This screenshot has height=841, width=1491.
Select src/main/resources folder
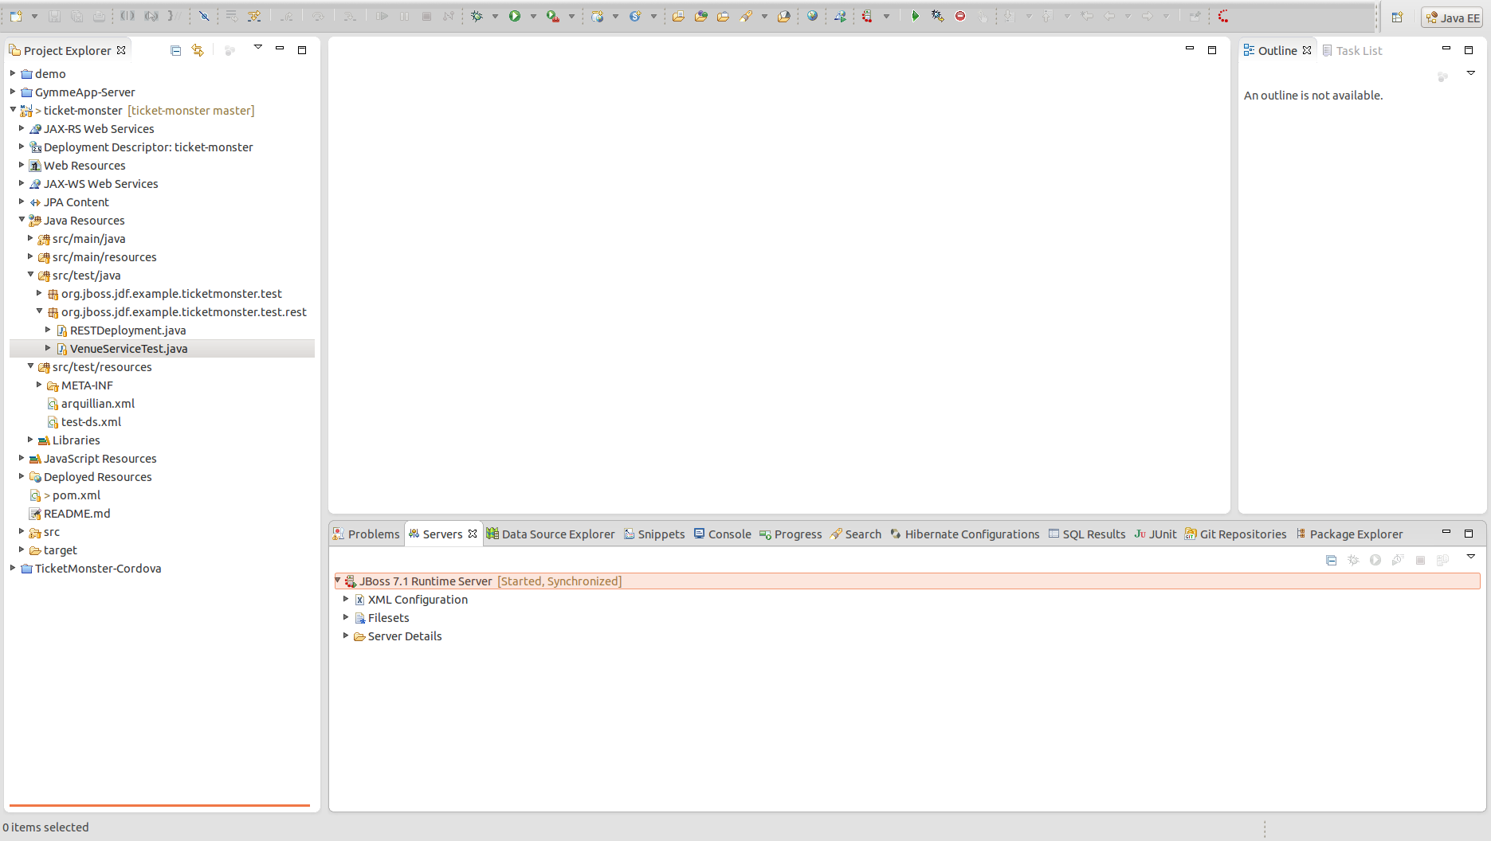104,257
